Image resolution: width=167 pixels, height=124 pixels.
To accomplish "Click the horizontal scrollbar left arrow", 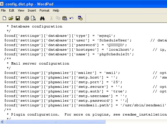I will pos(2,122).
